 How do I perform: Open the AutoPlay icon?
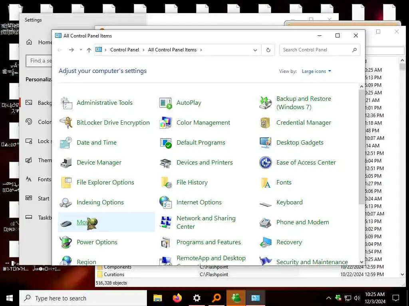coord(166,103)
